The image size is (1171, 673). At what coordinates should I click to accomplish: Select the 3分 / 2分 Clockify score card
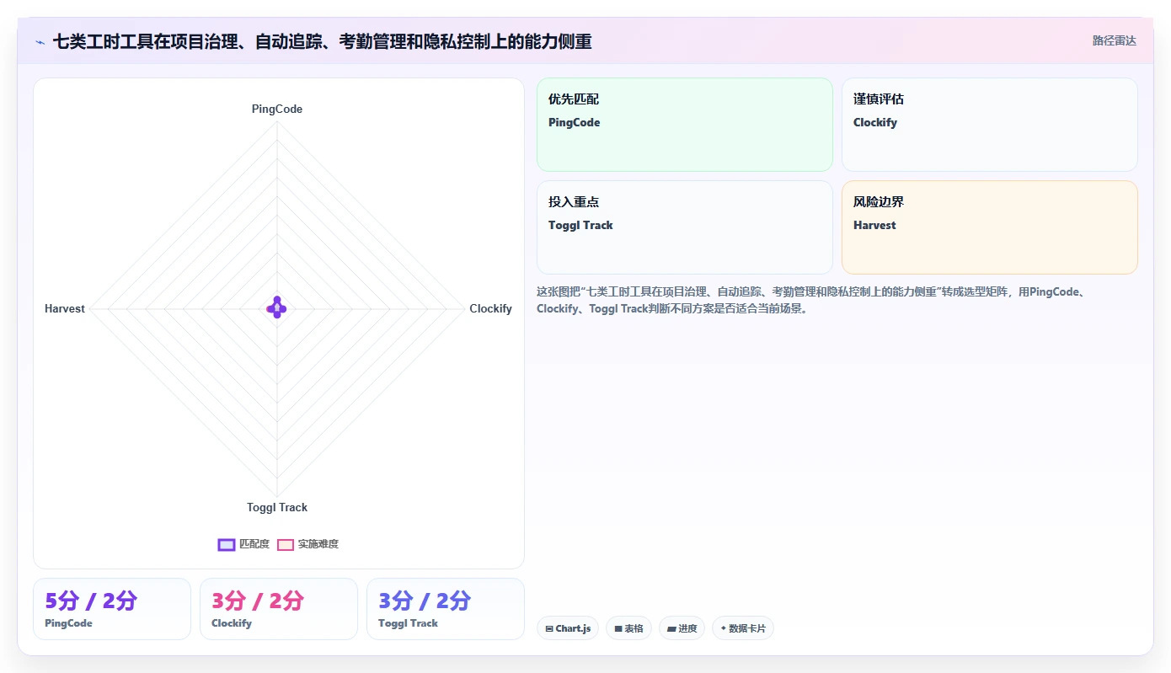pyautogui.click(x=279, y=609)
